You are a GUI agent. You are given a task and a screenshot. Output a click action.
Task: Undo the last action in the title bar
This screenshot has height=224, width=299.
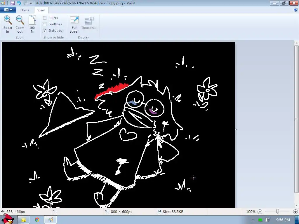pyautogui.click(x=19, y=3)
